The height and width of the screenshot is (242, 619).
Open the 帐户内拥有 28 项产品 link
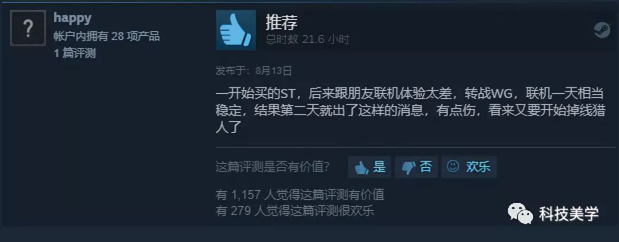point(107,36)
